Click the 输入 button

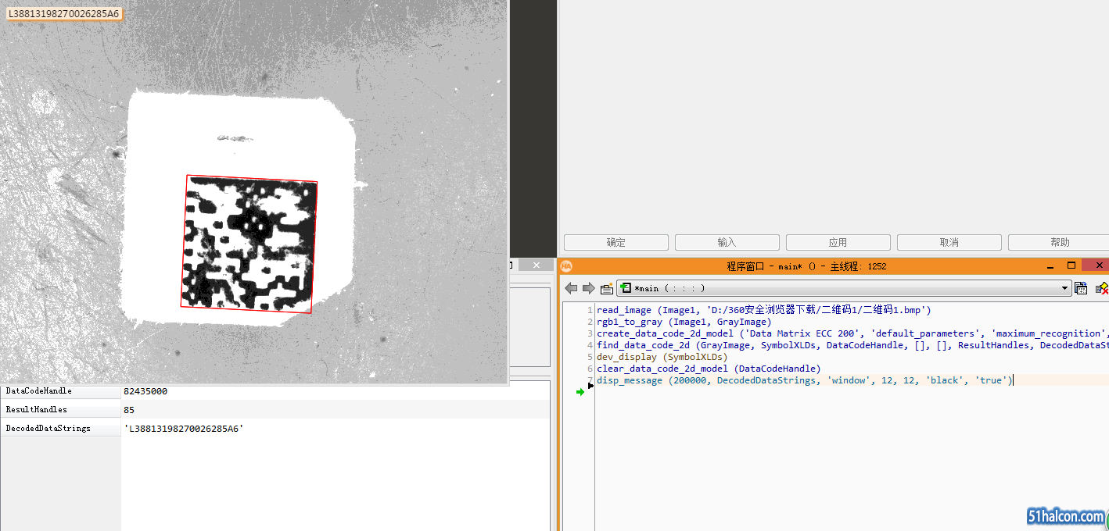click(x=727, y=242)
